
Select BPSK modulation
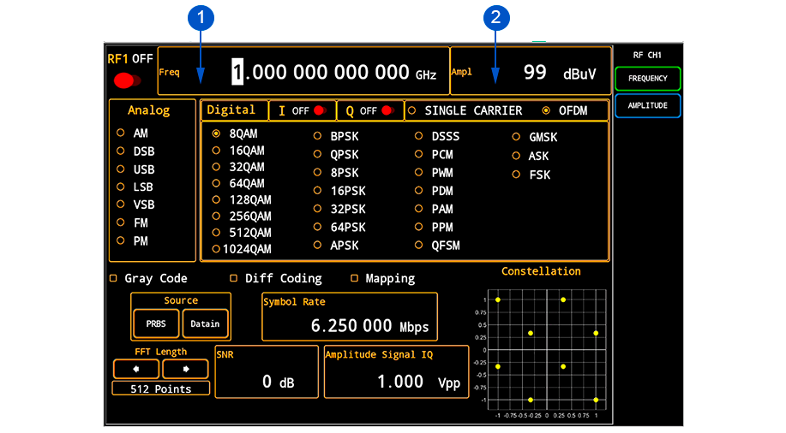click(x=317, y=136)
